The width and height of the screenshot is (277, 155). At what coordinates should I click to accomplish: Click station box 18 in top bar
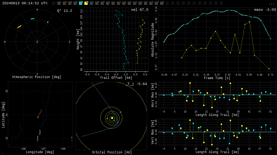[x=151, y=3]
